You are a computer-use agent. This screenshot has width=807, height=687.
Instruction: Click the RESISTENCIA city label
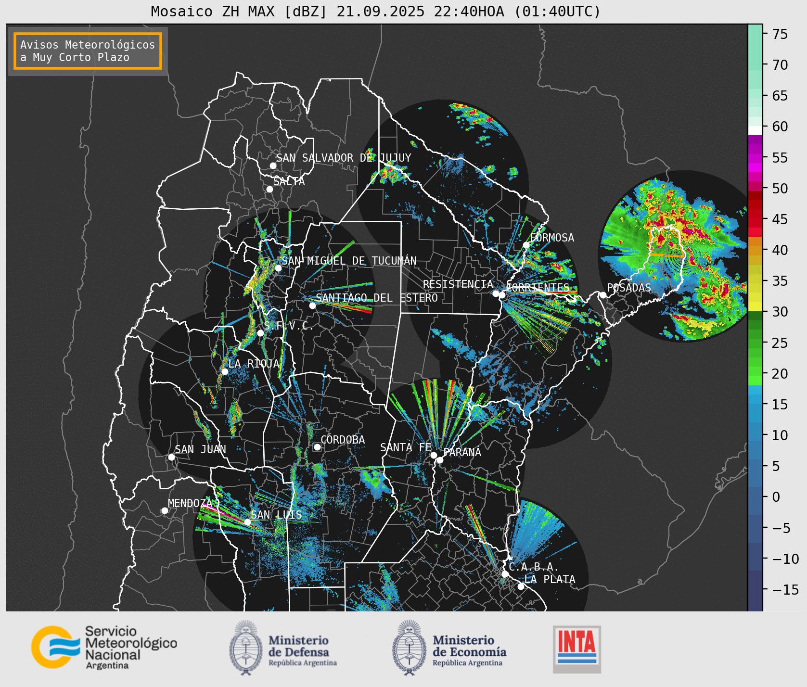pos(458,284)
